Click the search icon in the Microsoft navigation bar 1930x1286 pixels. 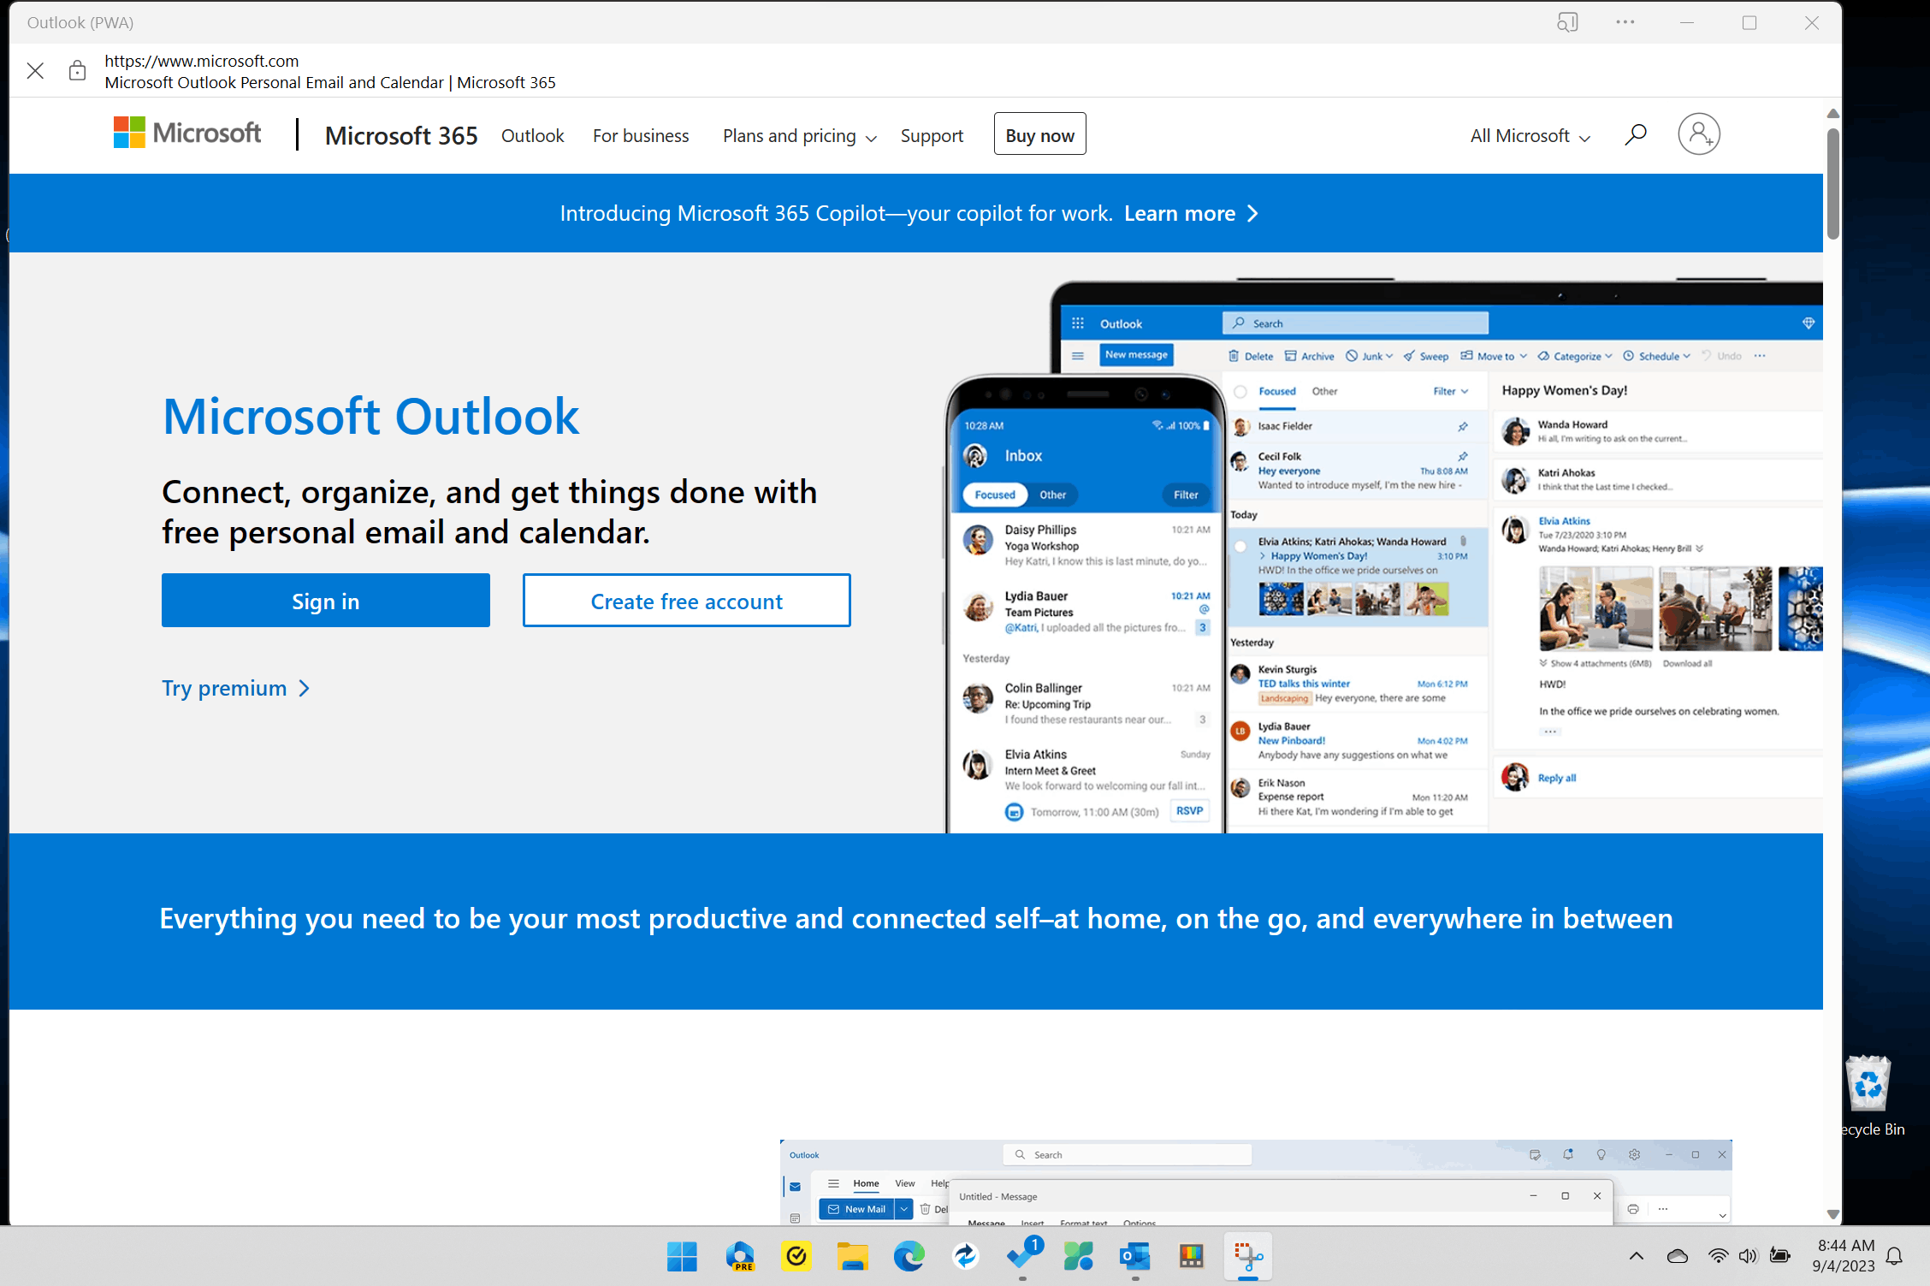[1635, 133]
